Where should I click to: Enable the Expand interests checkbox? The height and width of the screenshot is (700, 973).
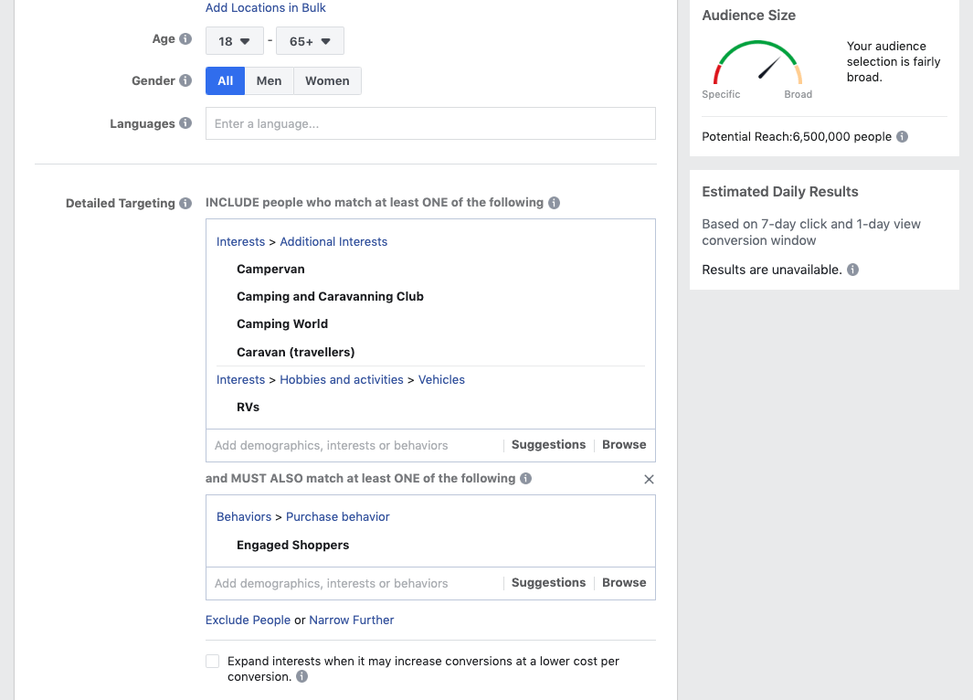click(213, 661)
